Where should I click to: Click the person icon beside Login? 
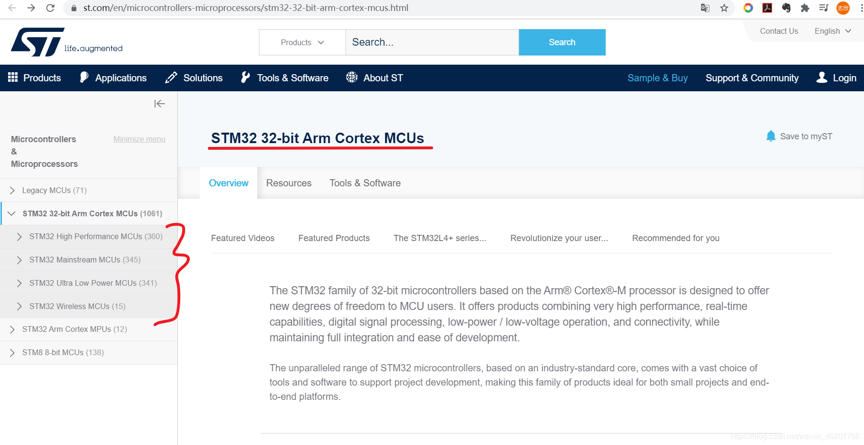click(x=822, y=77)
